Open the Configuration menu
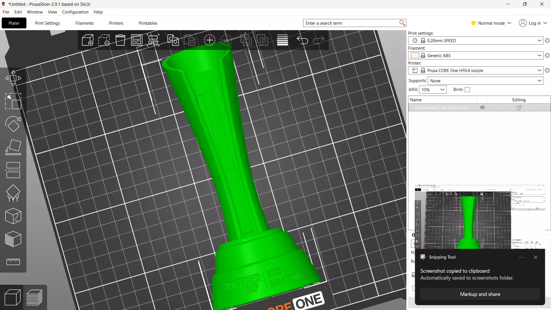Image resolution: width=551 pixels, height=310 pixels. pyautogui.click(x=75, y=12)
